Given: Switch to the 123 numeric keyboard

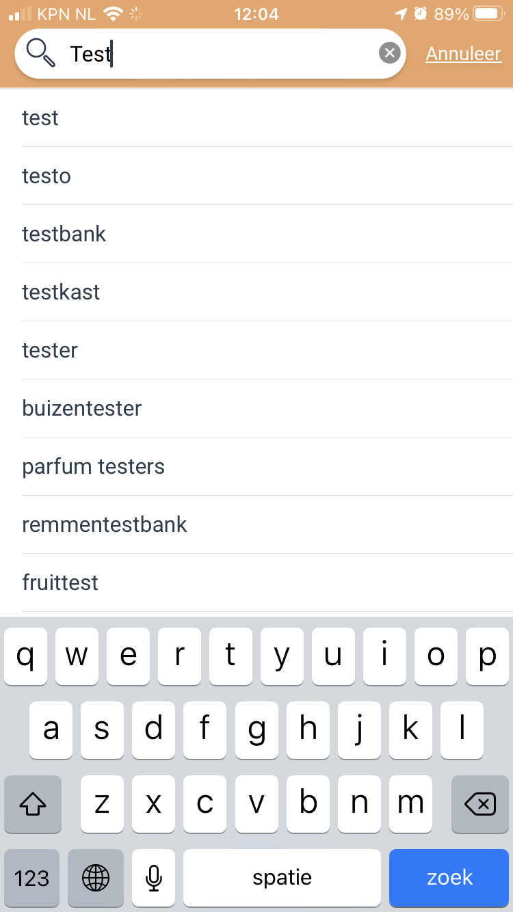Looking at the screenshot, I should tap(32, 878).
